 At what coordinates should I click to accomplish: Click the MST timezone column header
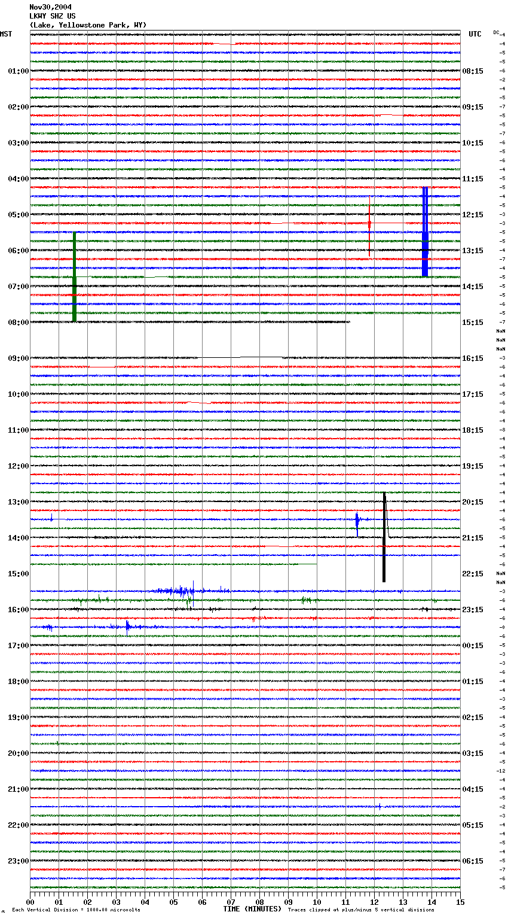pos(6,34)
